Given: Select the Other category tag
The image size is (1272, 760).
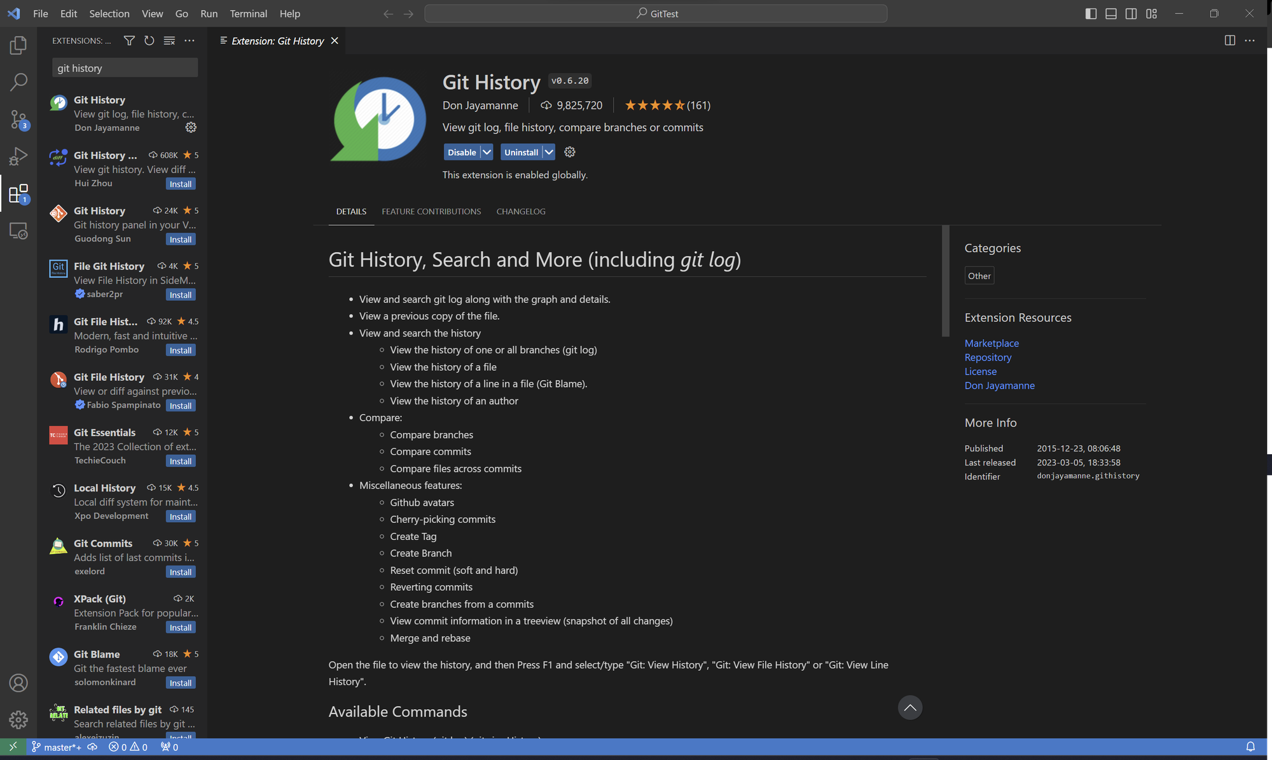Looking at the screenshot, I should pos(979,275).
